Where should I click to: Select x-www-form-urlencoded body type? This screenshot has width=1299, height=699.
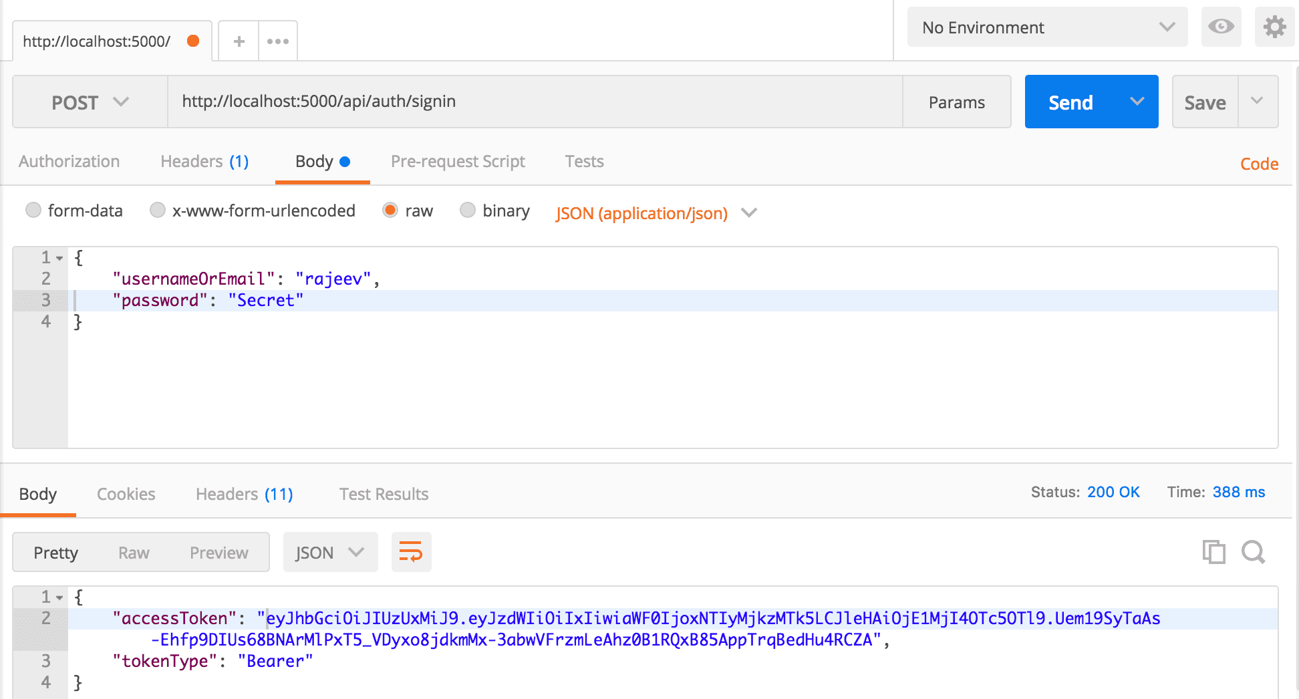point(158,211)
